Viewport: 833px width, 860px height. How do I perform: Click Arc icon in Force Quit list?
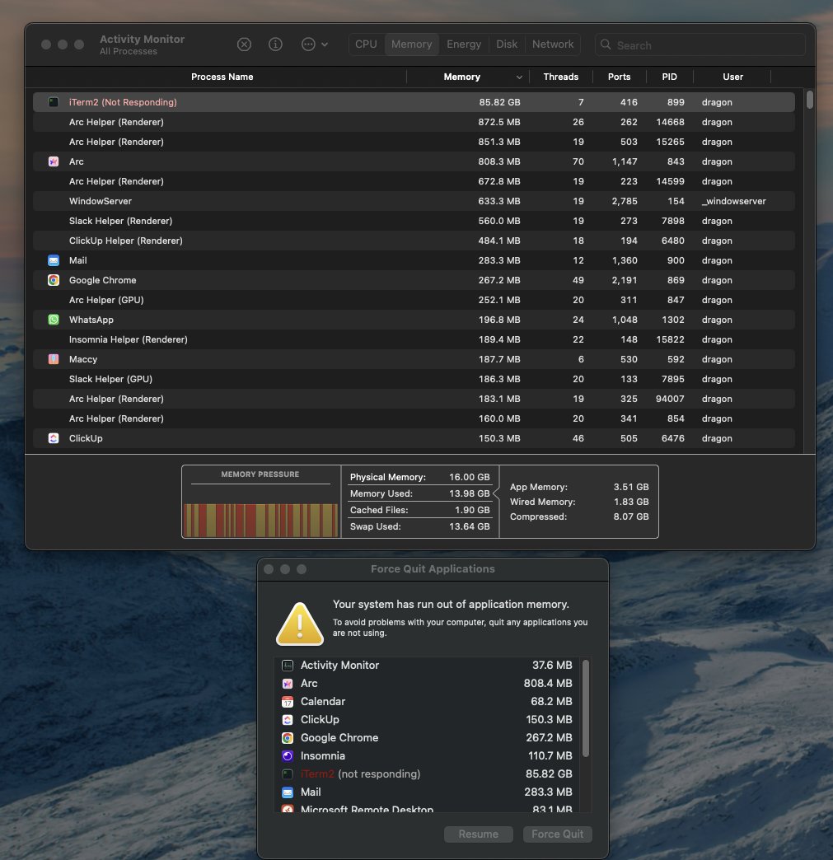[288, 684]
